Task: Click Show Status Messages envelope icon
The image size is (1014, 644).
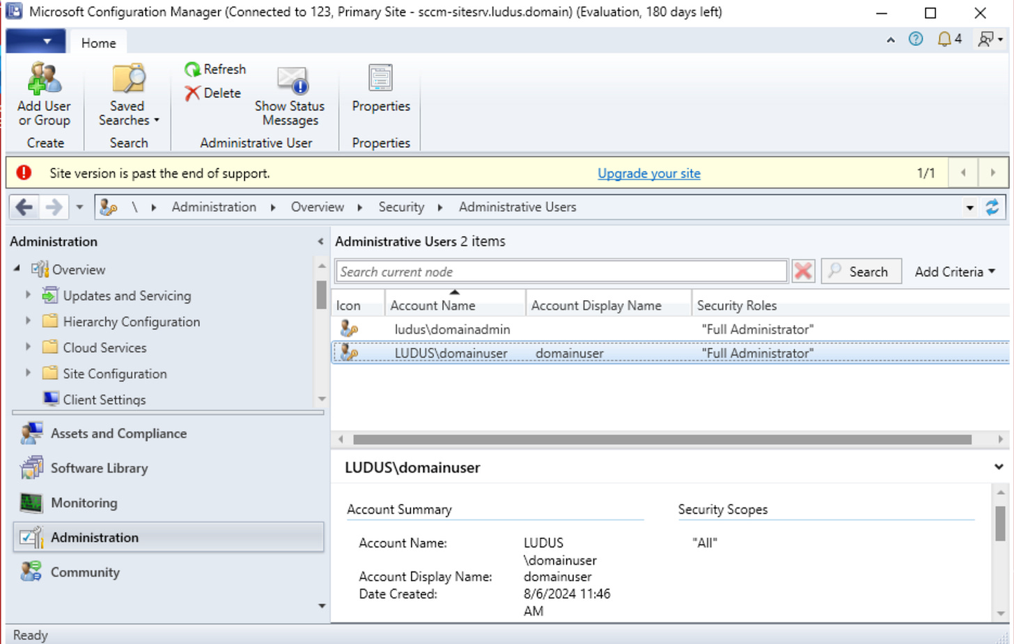Action: coord(292,81)
